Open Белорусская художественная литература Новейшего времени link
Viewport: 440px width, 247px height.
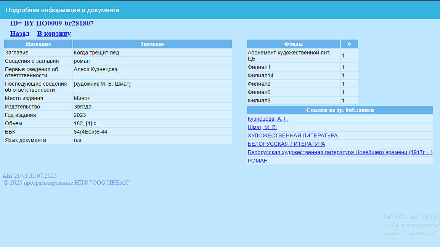[x=340, y=152]
